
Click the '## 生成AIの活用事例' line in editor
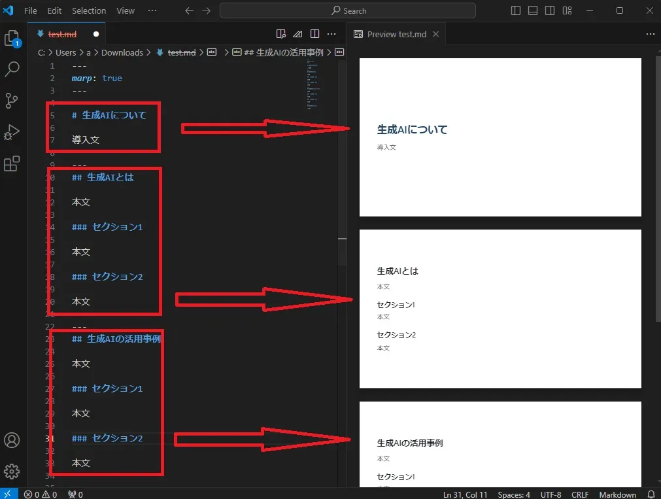[116, 339]
